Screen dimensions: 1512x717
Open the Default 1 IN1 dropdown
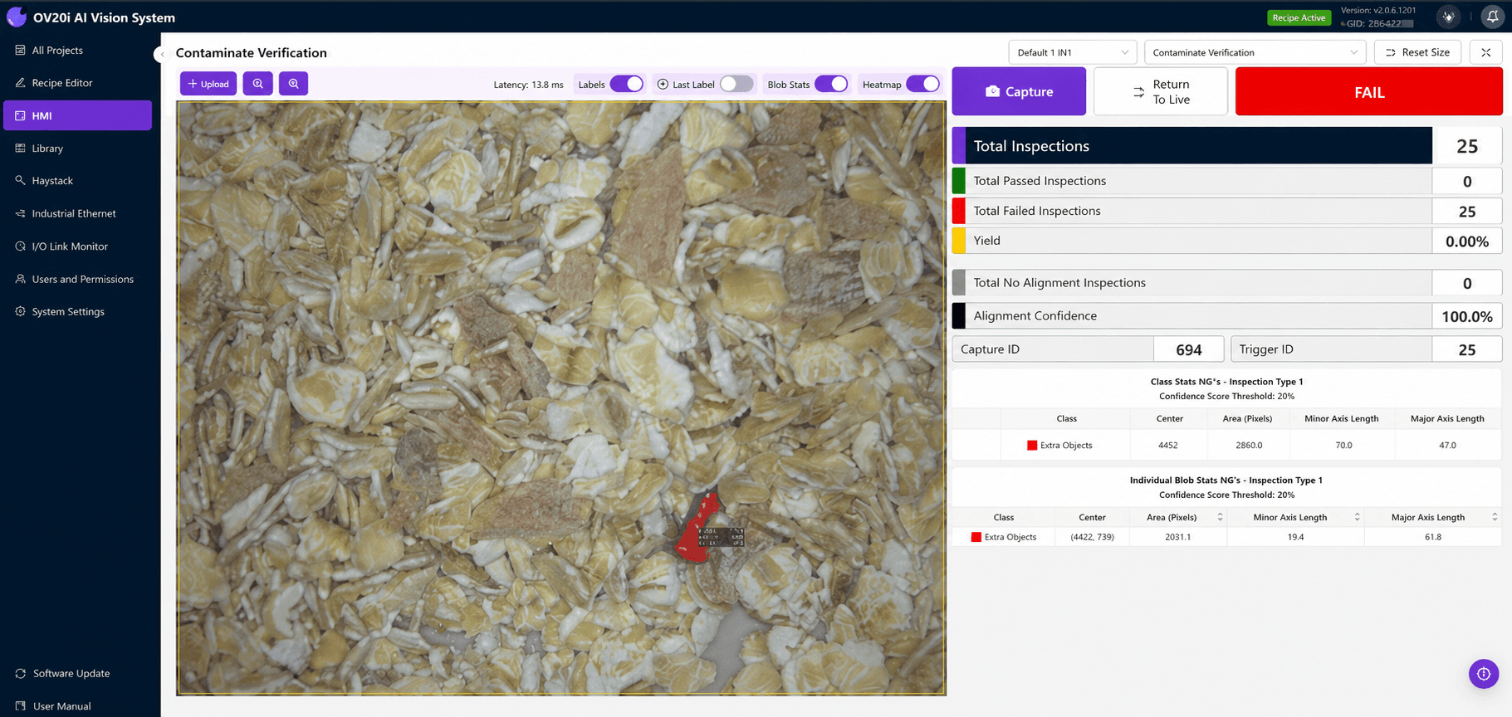click(1073, 52)
